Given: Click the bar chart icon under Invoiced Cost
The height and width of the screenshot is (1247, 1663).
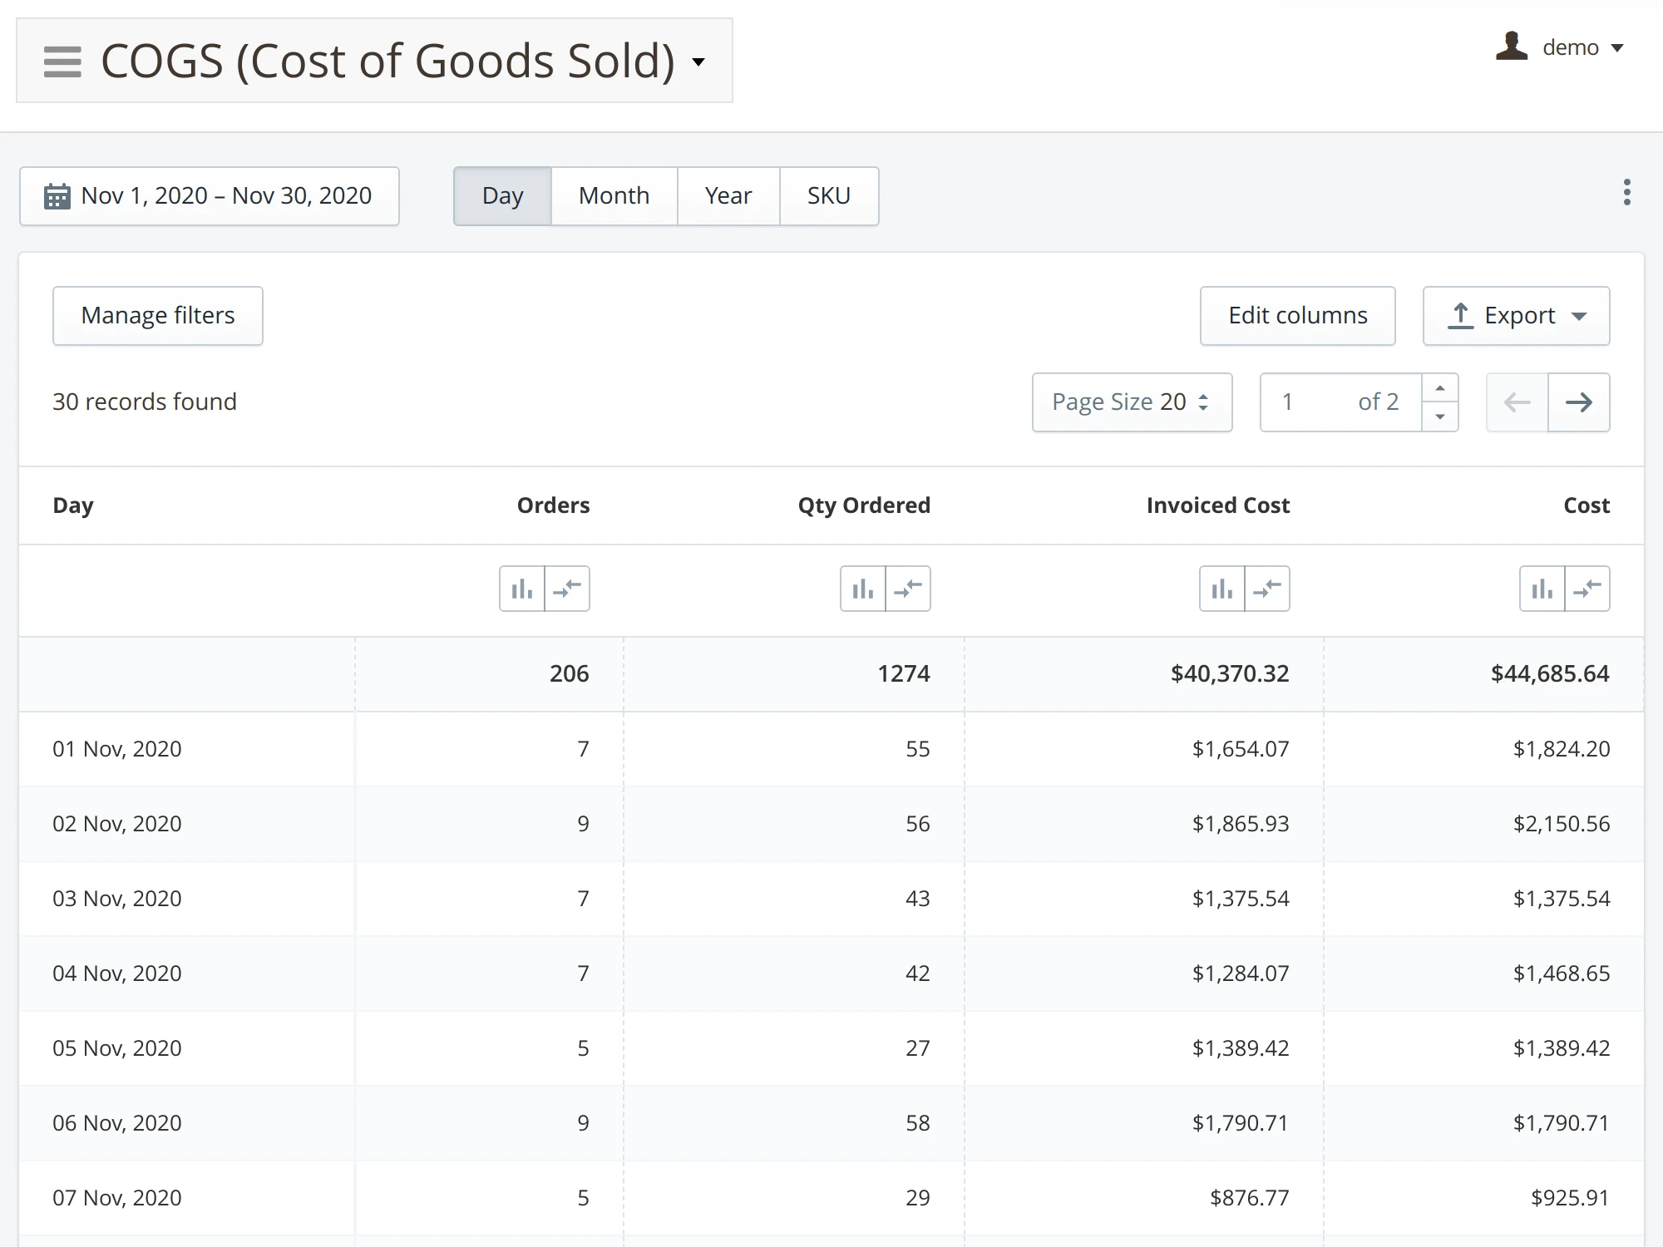Looking at the screenshot, I should pyautogui.click(x=1221, y=589).
